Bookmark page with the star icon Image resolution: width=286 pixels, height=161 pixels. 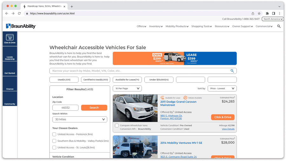pos(259,13)
